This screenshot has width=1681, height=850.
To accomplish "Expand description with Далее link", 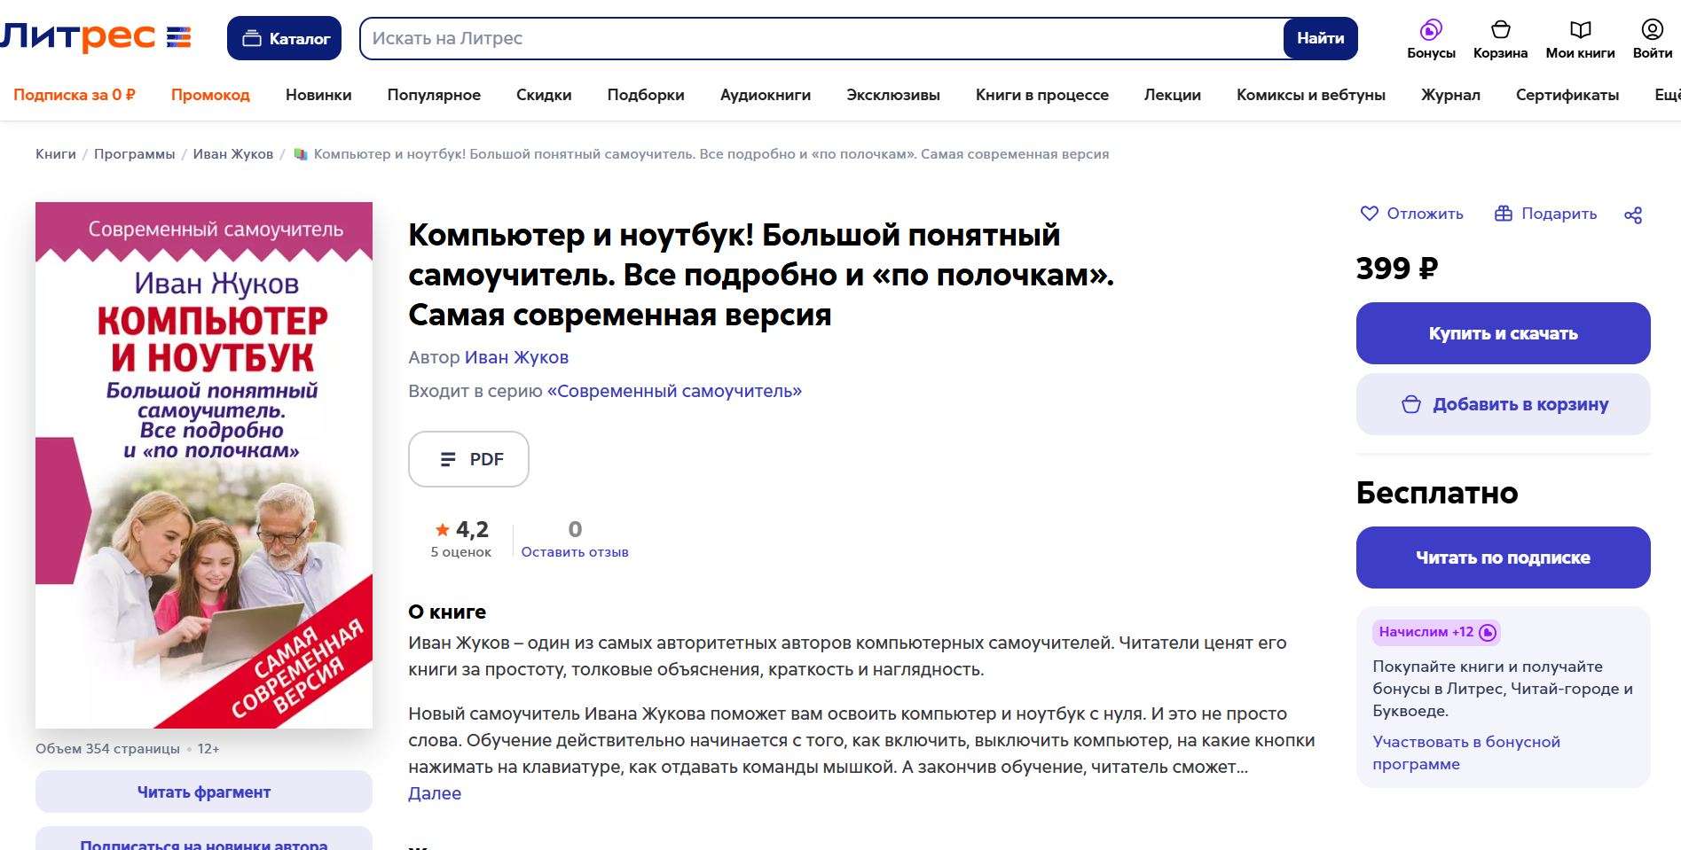I will 435,793.
